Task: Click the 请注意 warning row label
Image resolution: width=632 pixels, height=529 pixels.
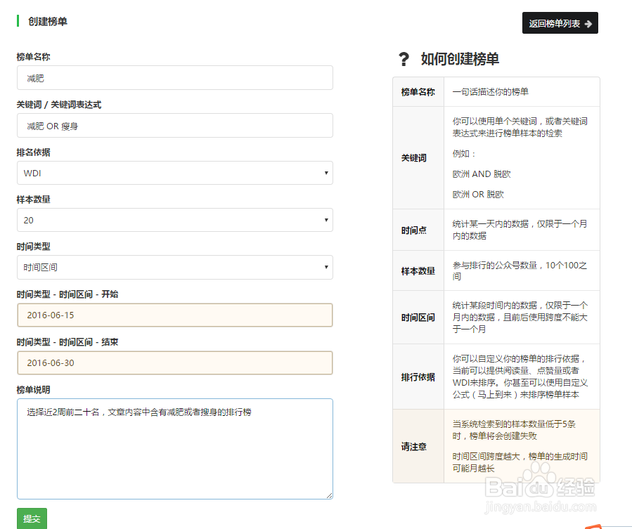Action: pyautogui.click(x=413, y=446)
